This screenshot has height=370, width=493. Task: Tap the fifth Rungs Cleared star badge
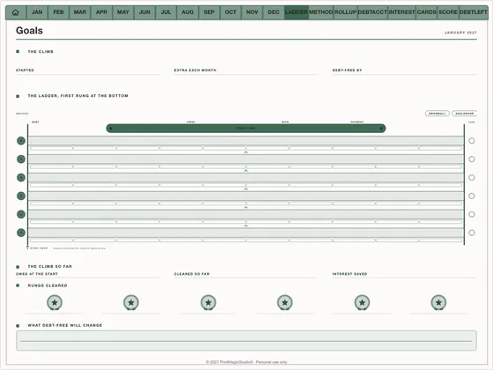point(362,302)
